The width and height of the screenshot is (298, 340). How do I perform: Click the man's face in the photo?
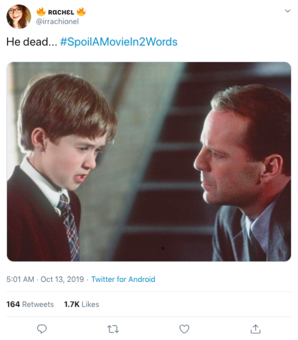[223, 159]
